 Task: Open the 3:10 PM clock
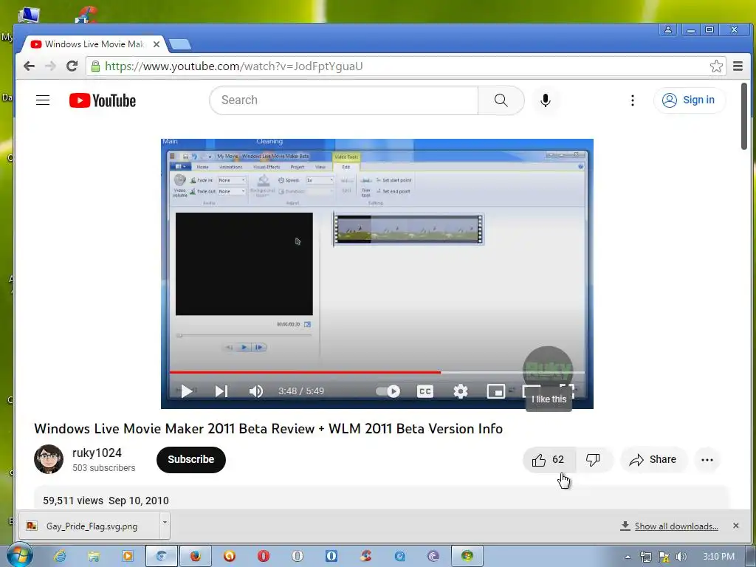(718, 557)
